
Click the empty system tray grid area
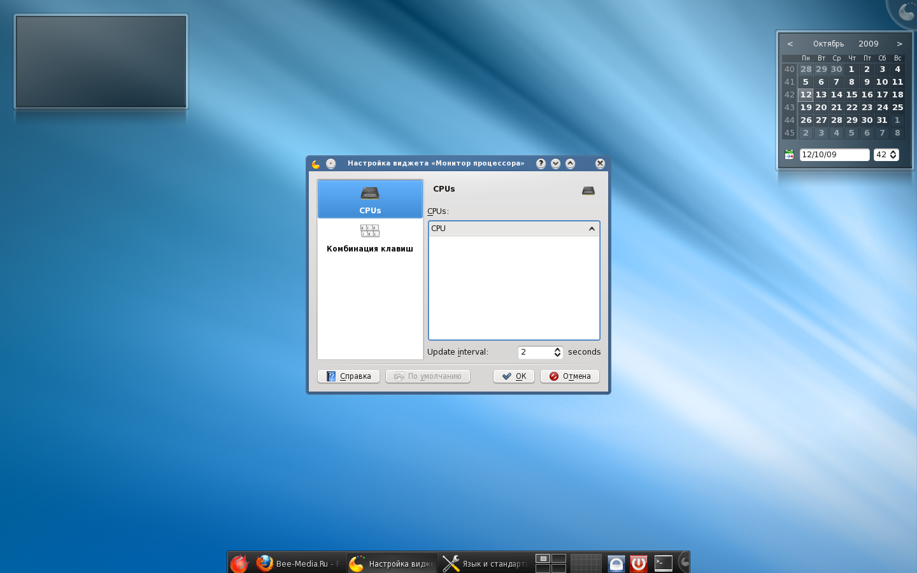(x=586, y=563)
